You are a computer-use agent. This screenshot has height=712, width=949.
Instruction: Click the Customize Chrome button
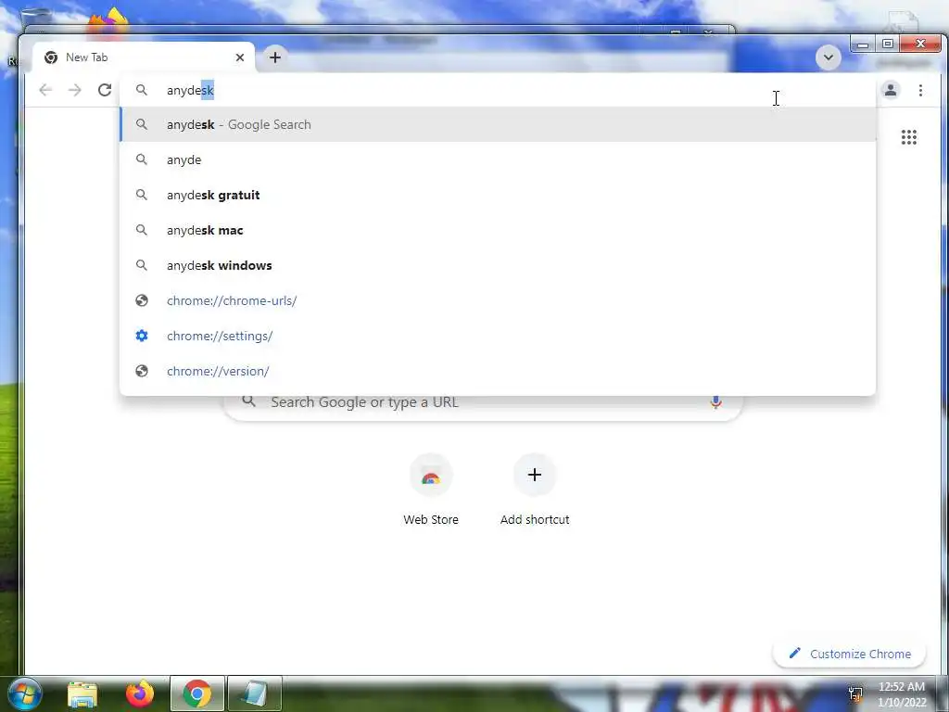click(850, 654)
